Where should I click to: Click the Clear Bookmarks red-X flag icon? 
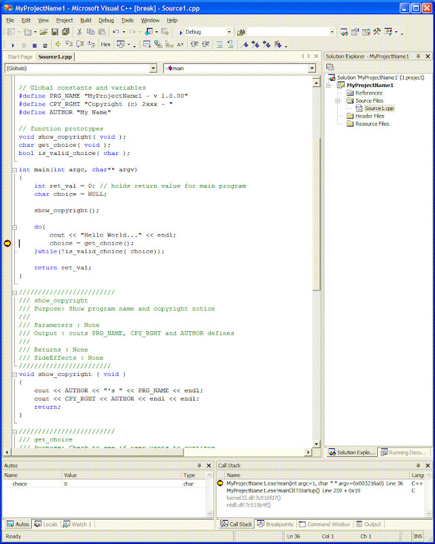tap(277, 44)
